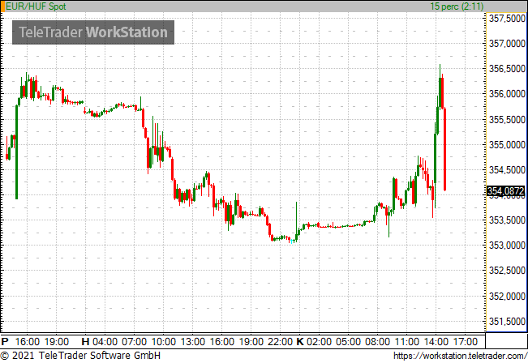Click the 14:00 time axis label
Viewport: 528px width, 363px height.
(x=436, y=342)
